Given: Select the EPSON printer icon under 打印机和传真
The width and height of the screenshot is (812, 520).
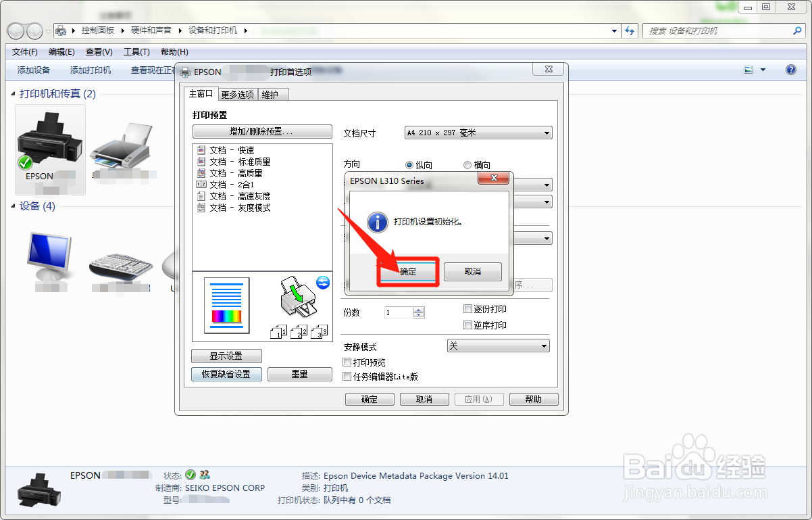Looking at the screenshot, I should (x=50, y=145).
